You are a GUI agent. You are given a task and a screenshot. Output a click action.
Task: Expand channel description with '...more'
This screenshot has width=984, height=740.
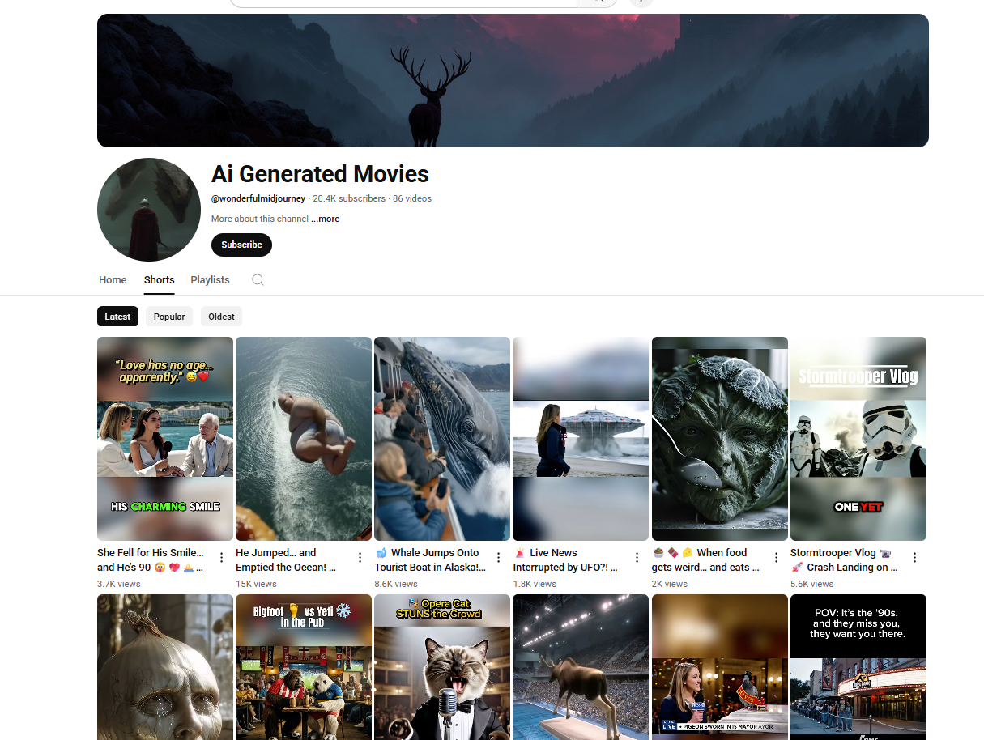point(326,219)
